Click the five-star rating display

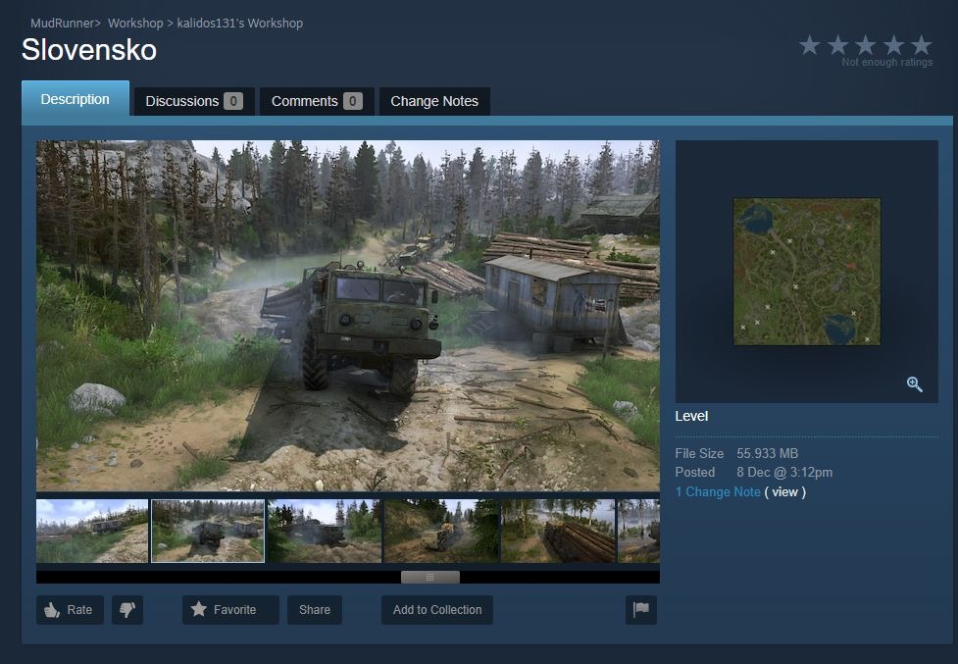865,45
